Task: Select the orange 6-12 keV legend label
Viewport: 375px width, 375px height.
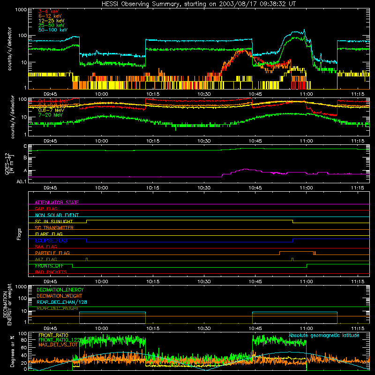Action: (50, 16)
